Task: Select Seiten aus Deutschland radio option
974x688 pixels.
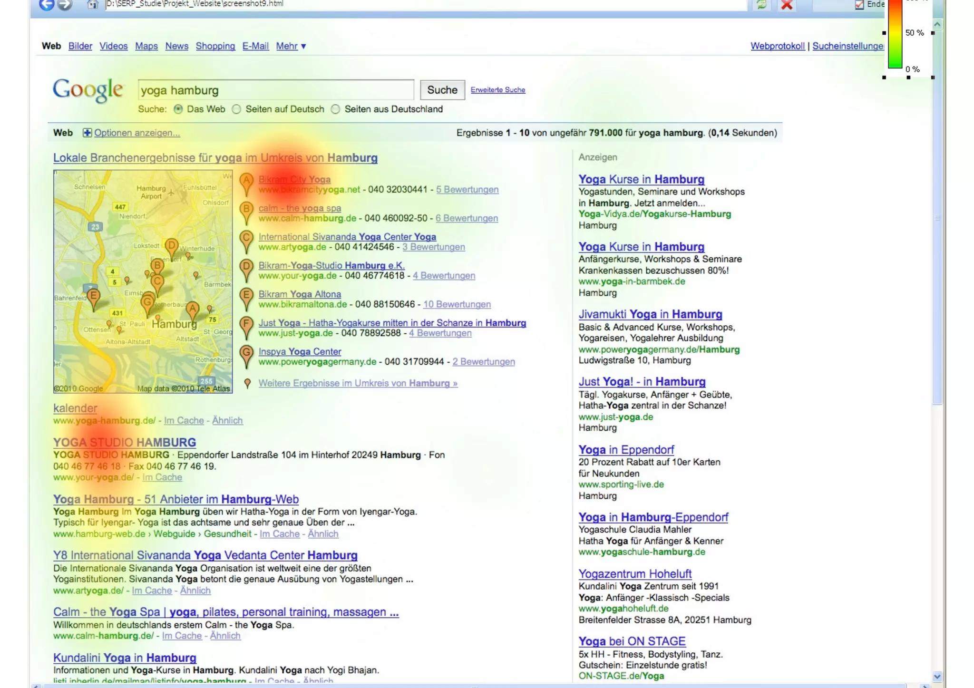Action: (336, 109)
